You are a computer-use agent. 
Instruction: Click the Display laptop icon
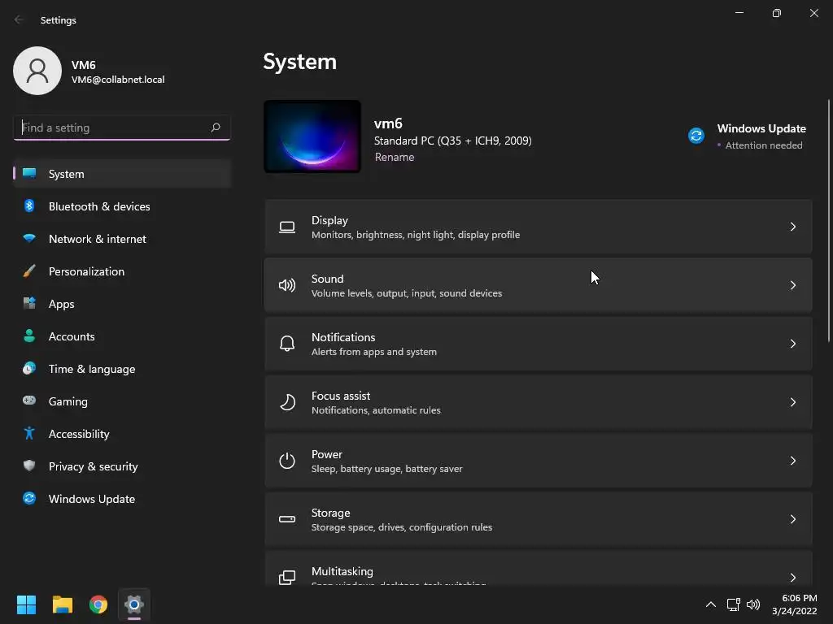click(x=287, y=227)
